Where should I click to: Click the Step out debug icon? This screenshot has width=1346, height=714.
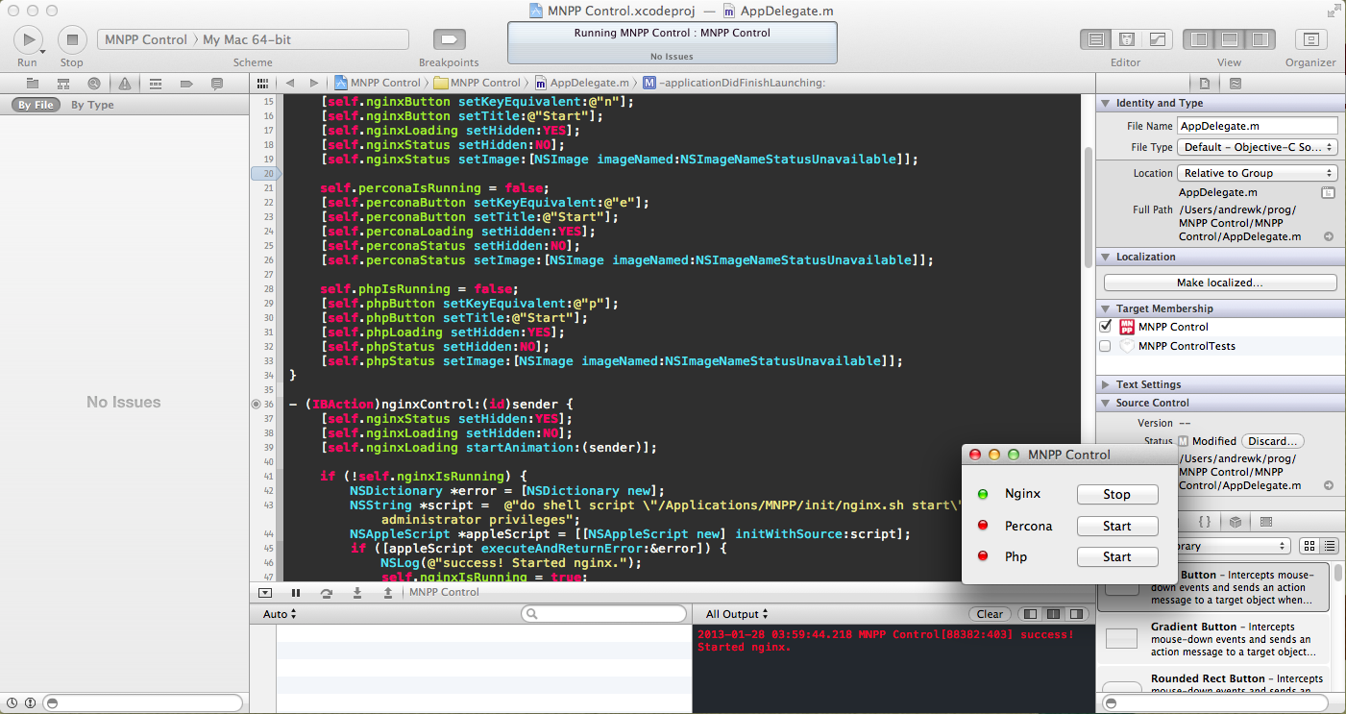[387, 593]
